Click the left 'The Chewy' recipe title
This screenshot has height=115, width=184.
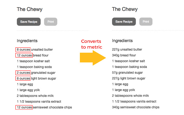click(30, 9)
